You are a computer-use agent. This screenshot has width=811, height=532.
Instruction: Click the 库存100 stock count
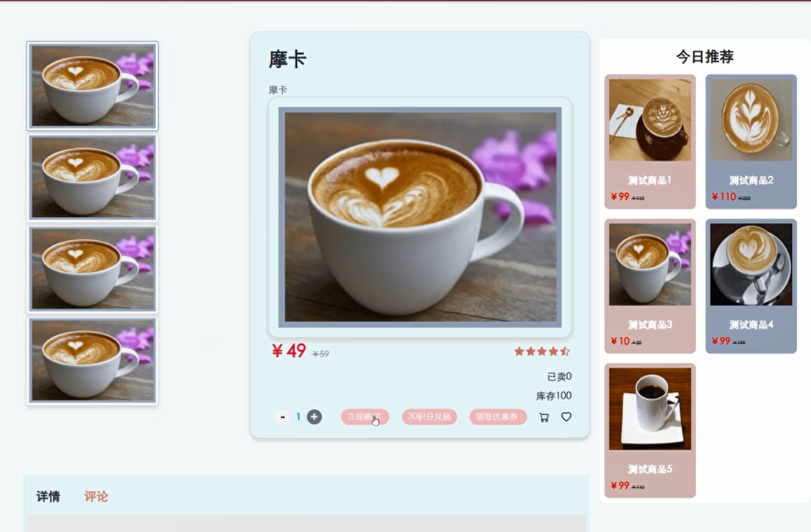(553, 396)
